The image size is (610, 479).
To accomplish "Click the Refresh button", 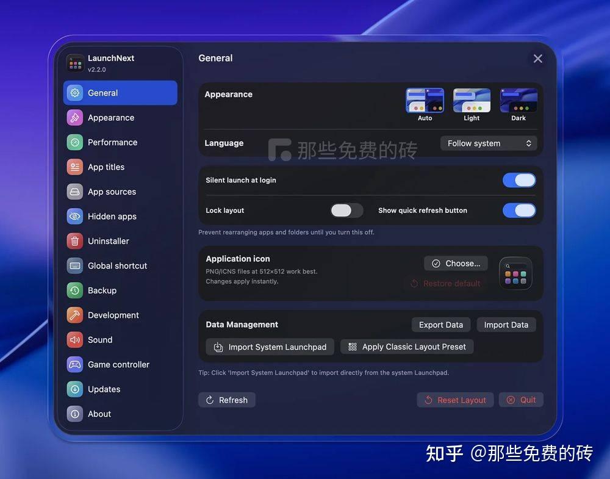I will click(x=227, y=400).
